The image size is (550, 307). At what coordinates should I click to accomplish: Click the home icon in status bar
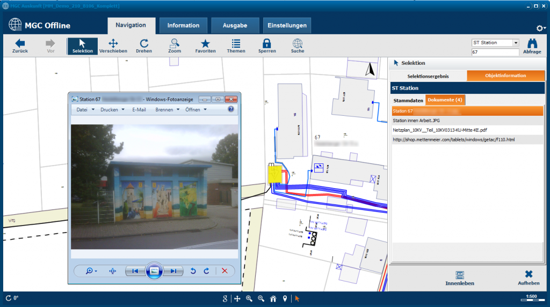(273, 298)
